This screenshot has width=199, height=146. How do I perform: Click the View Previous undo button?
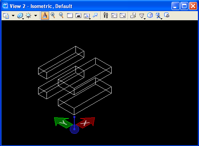[x=114, y=16]
